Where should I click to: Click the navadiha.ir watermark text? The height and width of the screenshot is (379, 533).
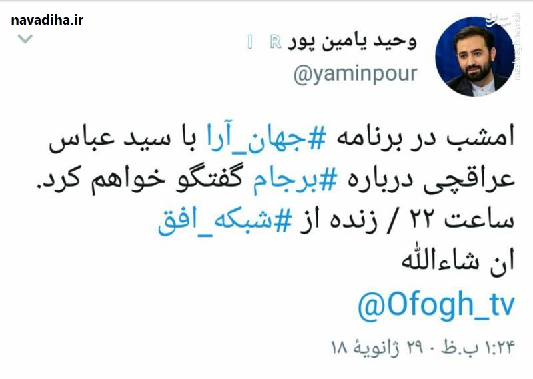tap(47, 21)
